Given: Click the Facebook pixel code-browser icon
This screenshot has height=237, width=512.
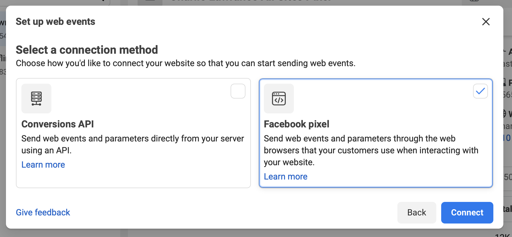Looking at the screenshot, I should click(279, 99).
